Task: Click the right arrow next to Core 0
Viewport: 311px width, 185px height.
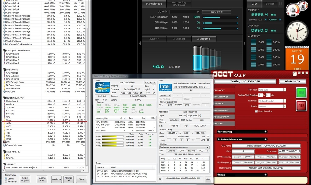Action: (280, 20)
